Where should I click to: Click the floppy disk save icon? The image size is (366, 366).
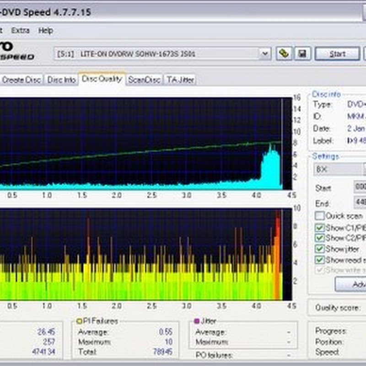pyautogui.click(x=301, y=54)
